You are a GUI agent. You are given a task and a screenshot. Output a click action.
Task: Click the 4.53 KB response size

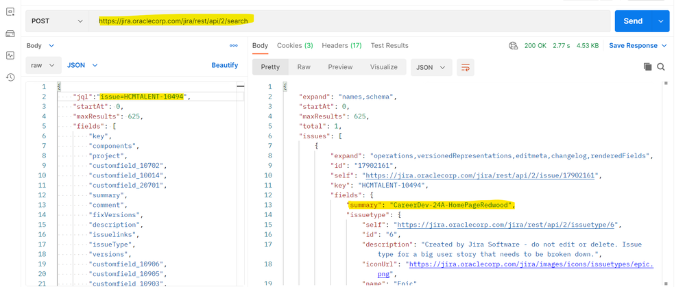(588, 45)
